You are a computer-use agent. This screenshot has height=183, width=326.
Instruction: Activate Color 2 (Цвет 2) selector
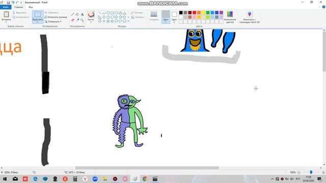[174, 17]
